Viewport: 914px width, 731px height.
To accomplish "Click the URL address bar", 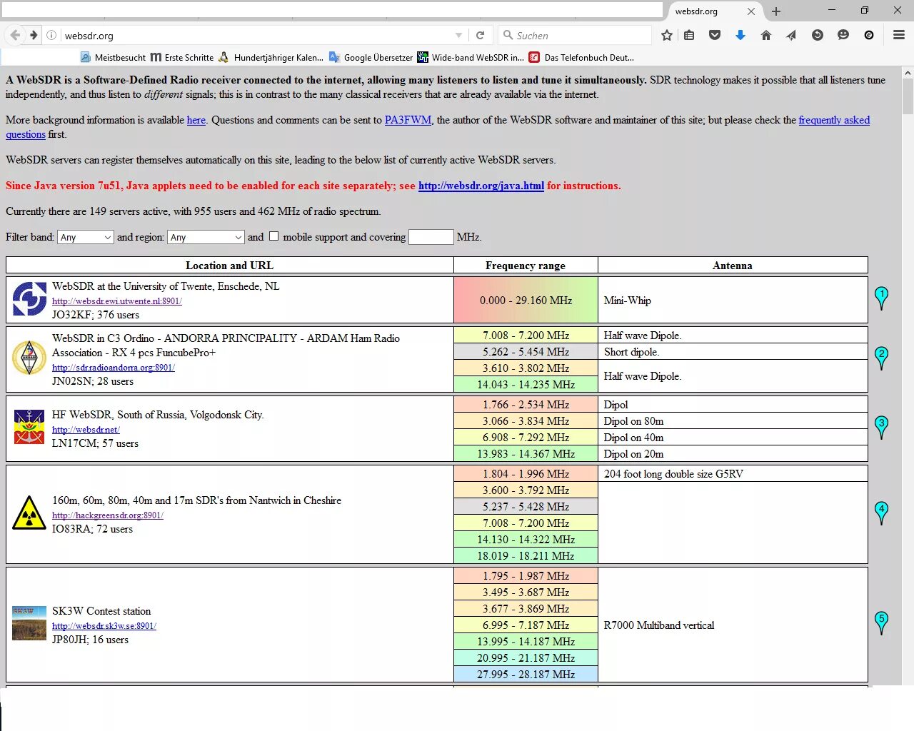I will [x=257, y=35].
